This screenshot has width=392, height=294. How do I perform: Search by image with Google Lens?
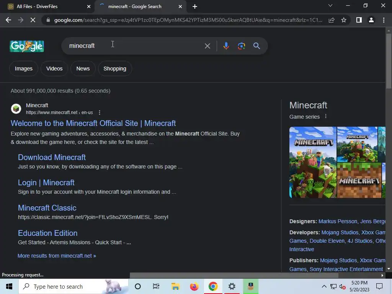coord(241,46)
